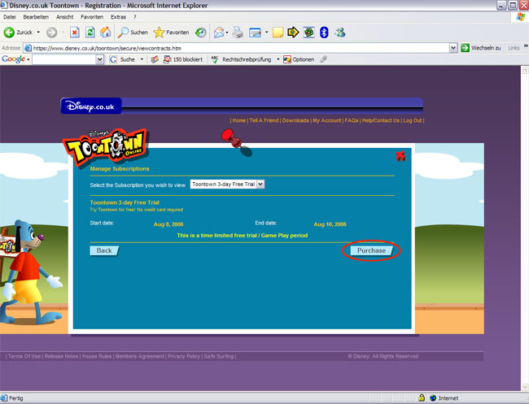
Task: Follow the Home link
Action: pos(238,120)
